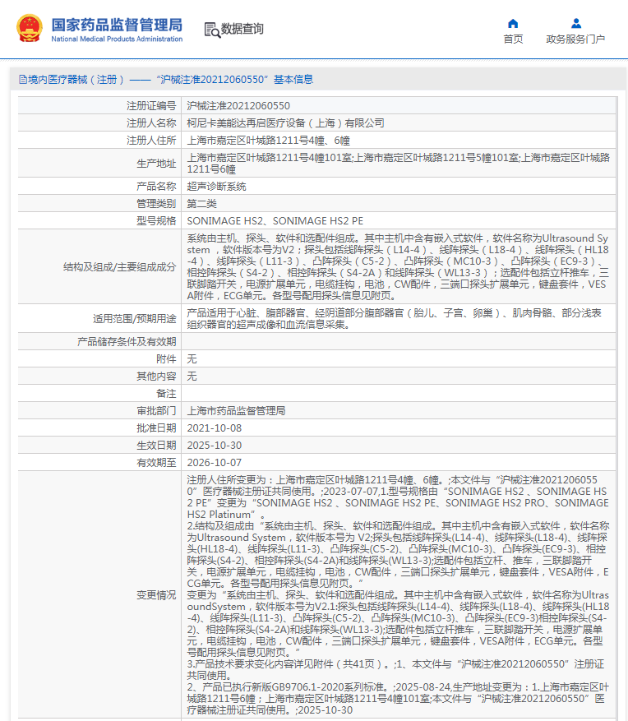
Task: Click the document icon before 境内医疗器械
Action: tap(22, 80)
